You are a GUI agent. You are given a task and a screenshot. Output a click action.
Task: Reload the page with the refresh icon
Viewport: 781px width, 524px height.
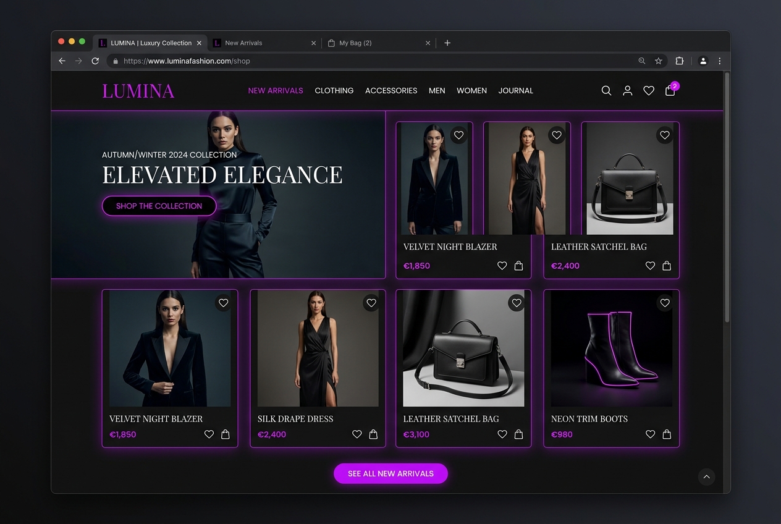click(95, 61)
